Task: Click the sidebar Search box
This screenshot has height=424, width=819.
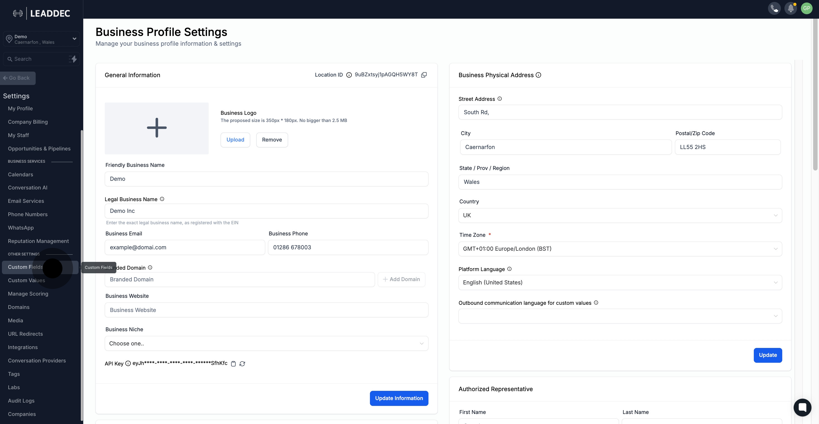Action: (x=41, y=59)
